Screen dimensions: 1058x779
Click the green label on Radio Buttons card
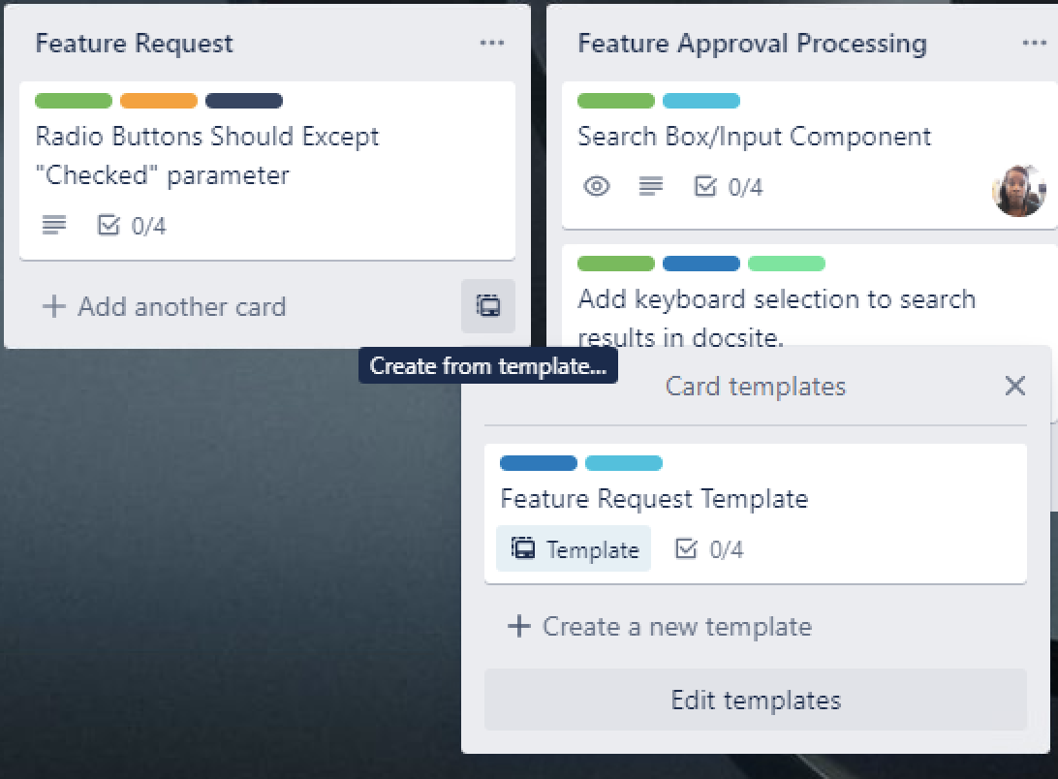pyautogui.click(x=74, y=101)
